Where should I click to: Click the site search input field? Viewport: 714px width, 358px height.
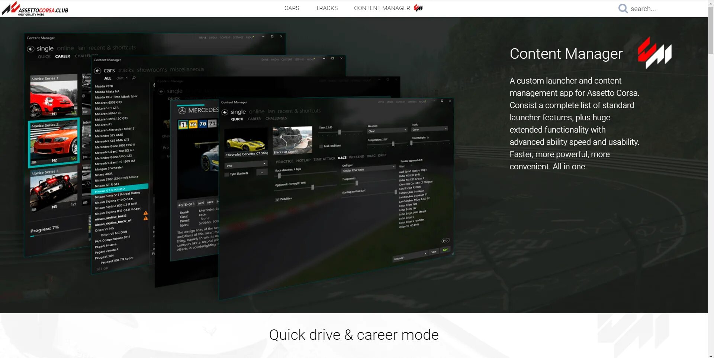tap(660, 9)
